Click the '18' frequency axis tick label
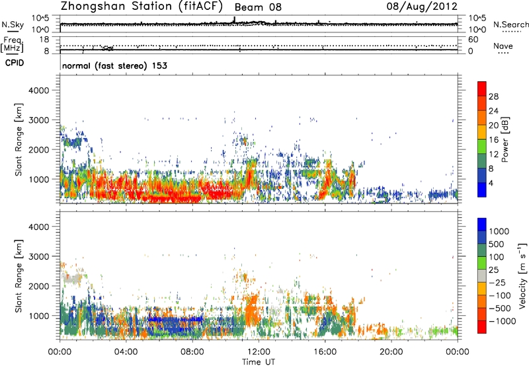This screenshot has height=366, width=529. (44, 40)
